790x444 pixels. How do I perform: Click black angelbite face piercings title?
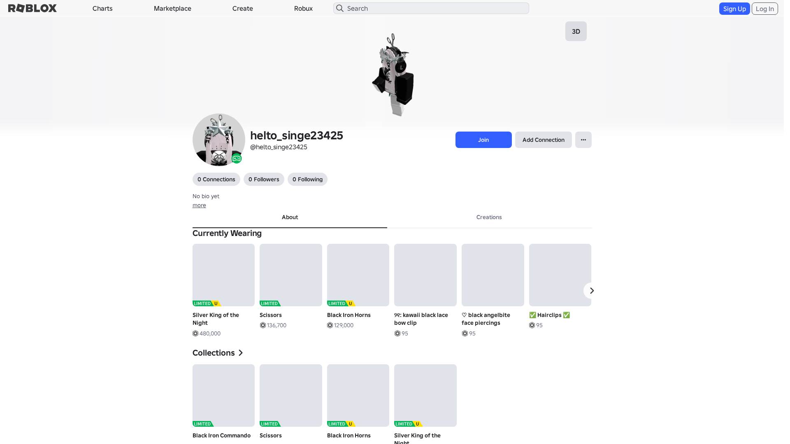[486, 319]
